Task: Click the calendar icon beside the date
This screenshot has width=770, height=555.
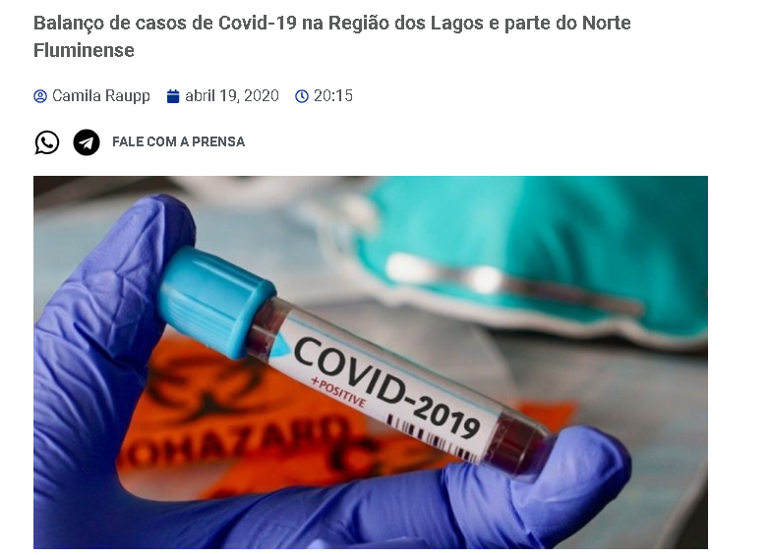Action: click(x=173, y=96)
